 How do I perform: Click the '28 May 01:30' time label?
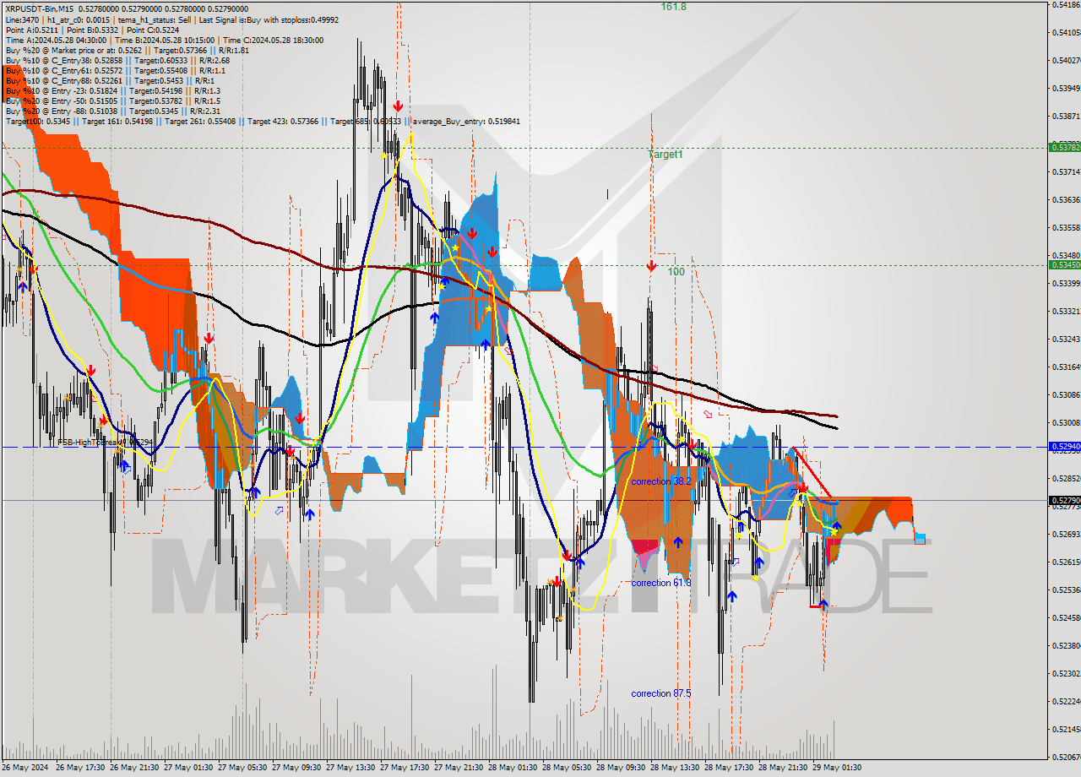point(513,768)
